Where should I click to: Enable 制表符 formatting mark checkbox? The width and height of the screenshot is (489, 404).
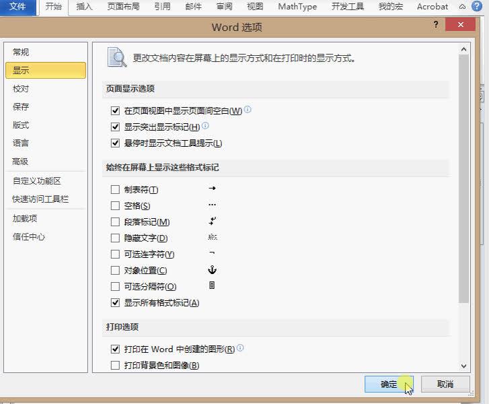[115, 189]
